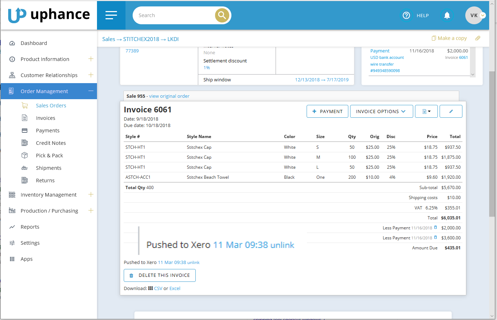Click the Payments card icon
Image resolution: width=497 pixels, height=320 pixels.
pos(25,131)
